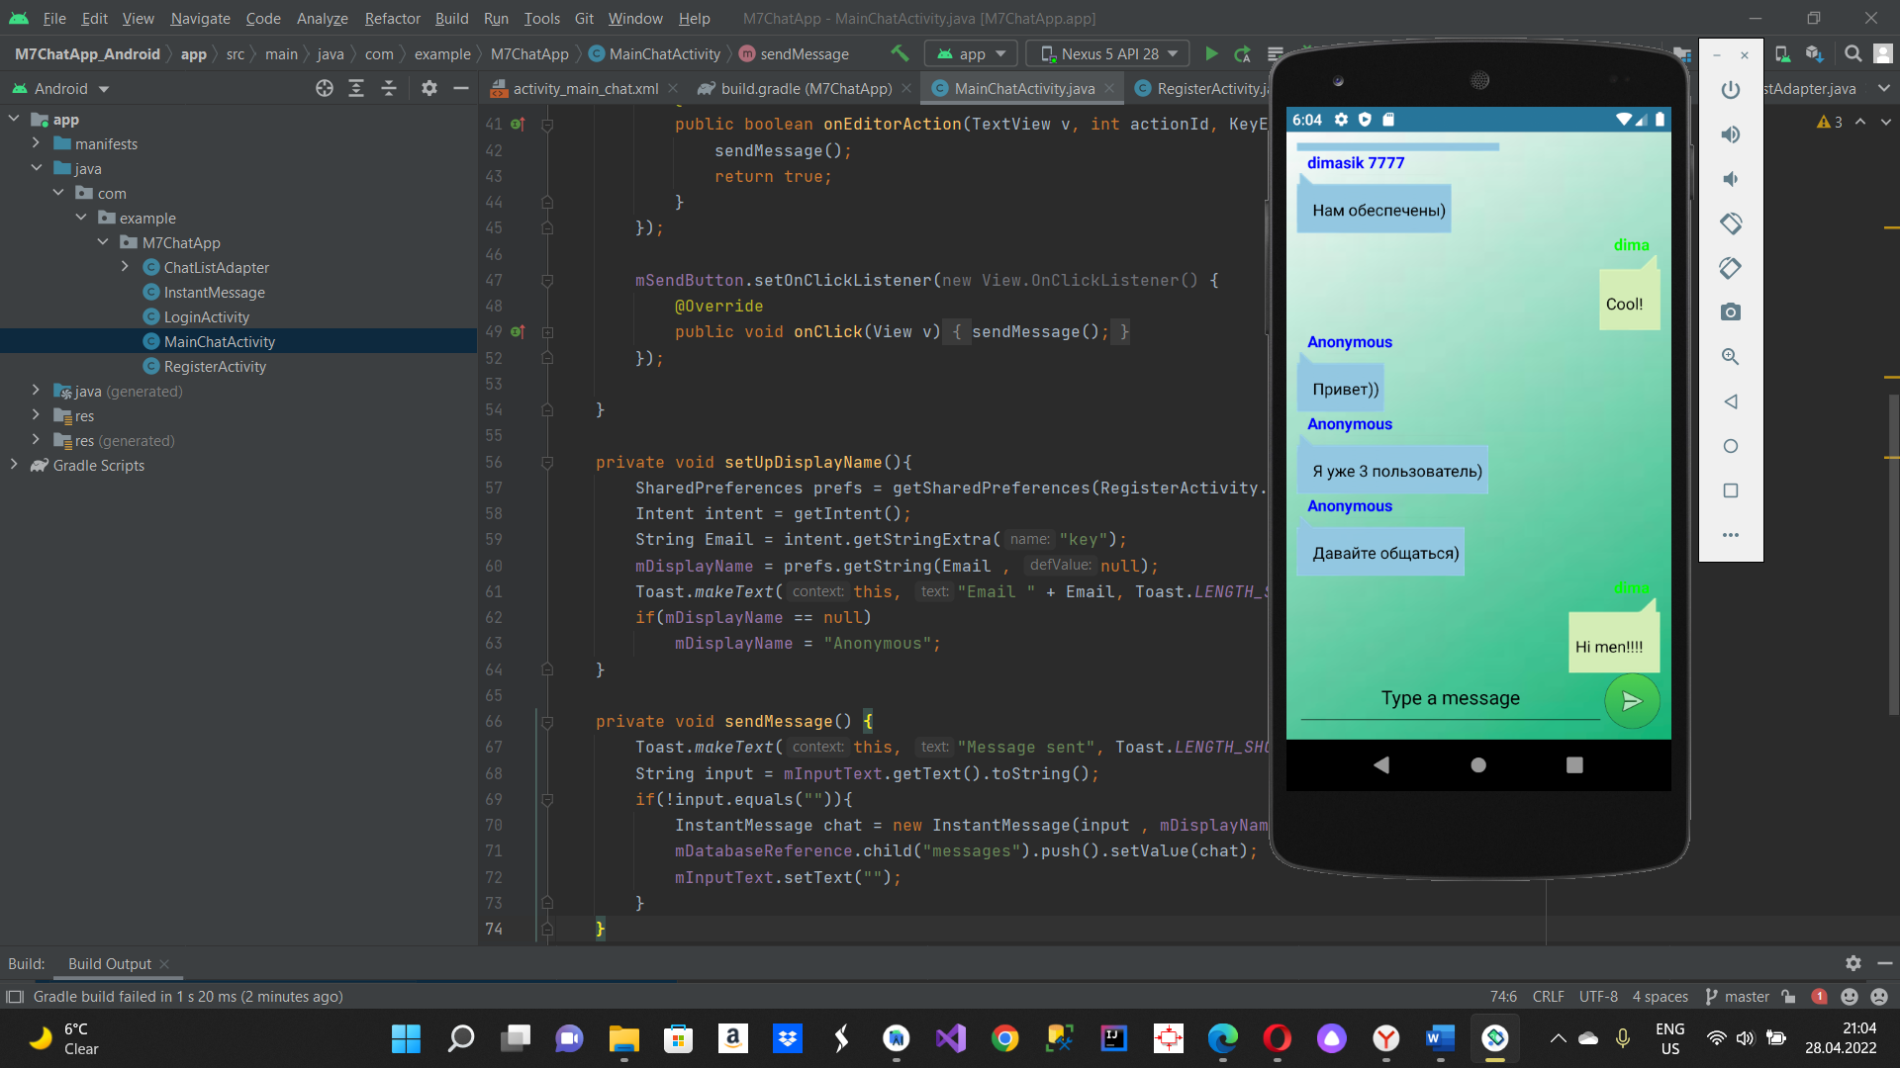Tap the phone's on-screen back button
The width and height of the screenshot is (1900, 1068).
tap(1381, 764)
